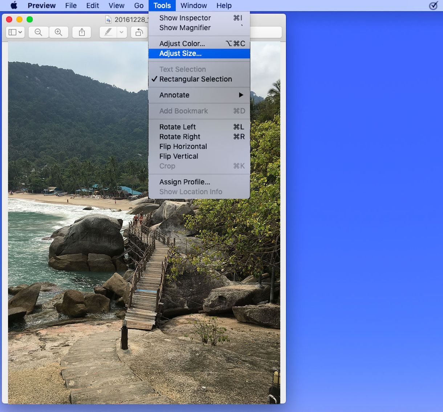The width and height of the screenshot is (443, 412).
Task: Open the sidebar view options icon
Action: [x=12, y=32]
